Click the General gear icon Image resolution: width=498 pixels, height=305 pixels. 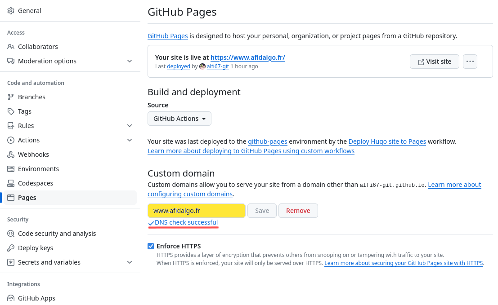(x=11, y=11)
